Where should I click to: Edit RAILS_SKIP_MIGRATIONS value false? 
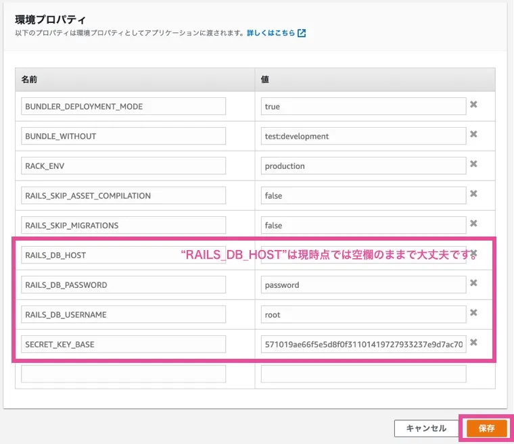(364, 225)
